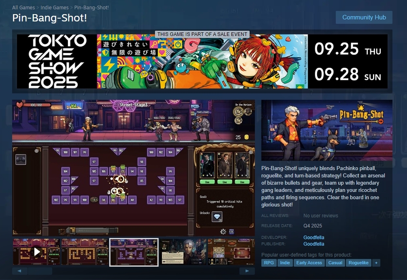This screenshot has width=407, height=280.
Task: Click the left scroll arrow under thumbnails
Action: pos(20,271)
